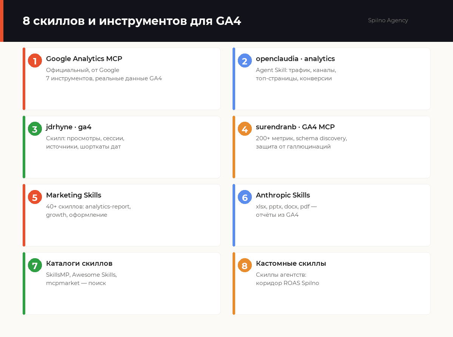Click the orange number 4 badge
Screen dimensions: 453x337
245,129
